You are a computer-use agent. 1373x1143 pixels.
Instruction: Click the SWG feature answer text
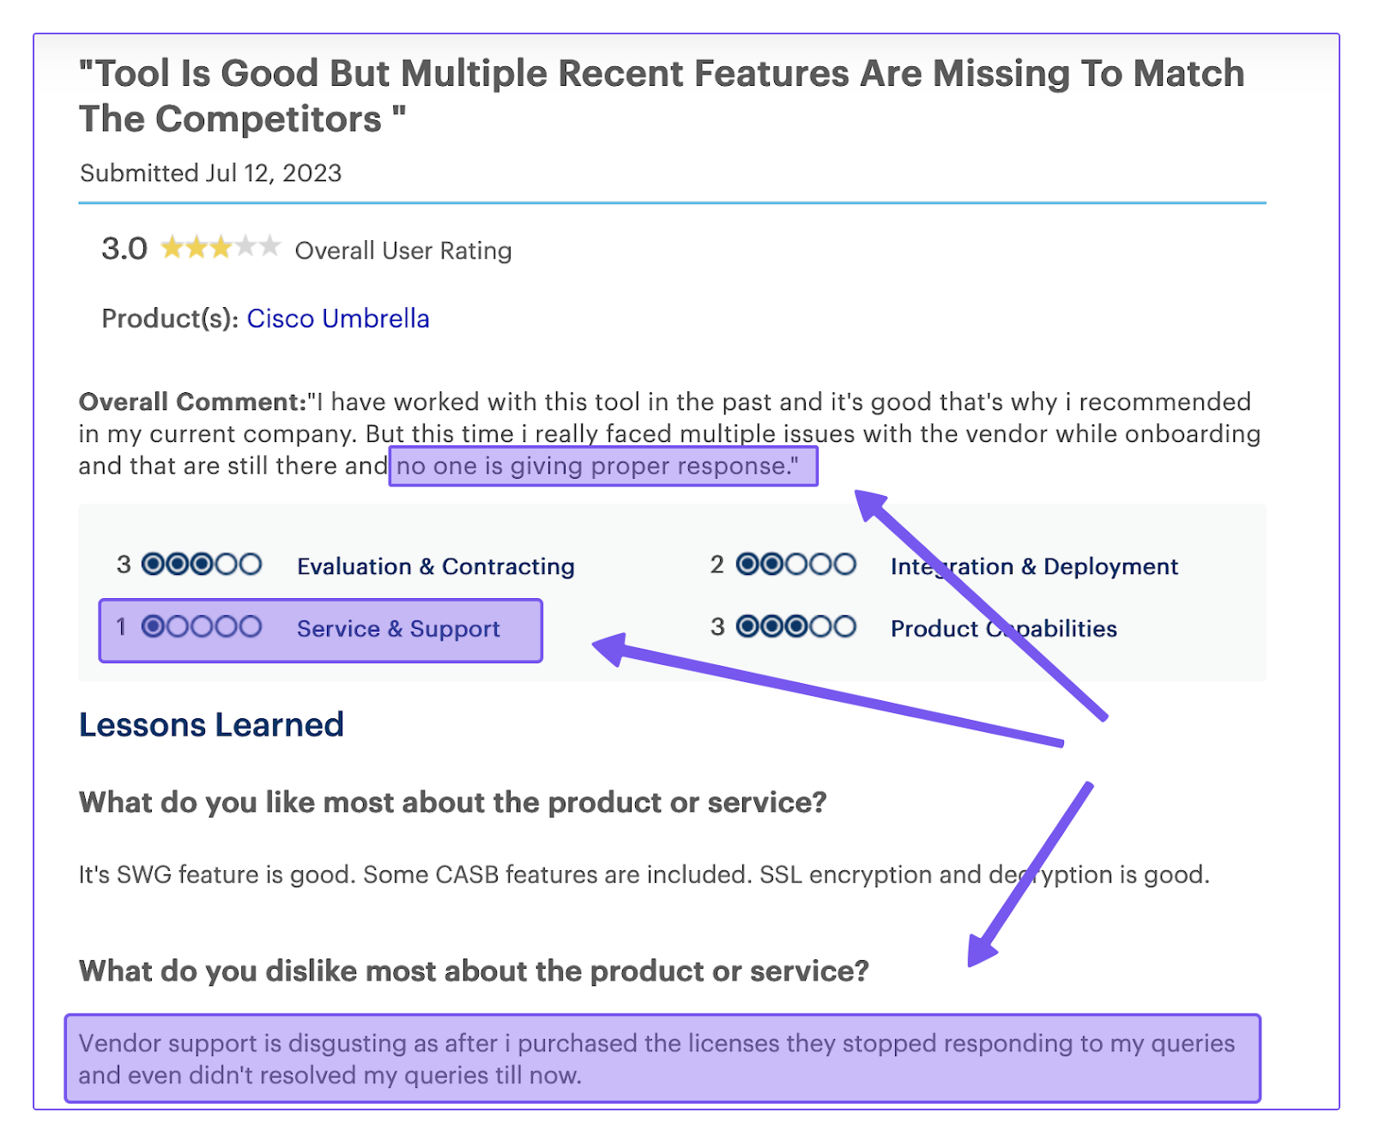pos(644,874)
